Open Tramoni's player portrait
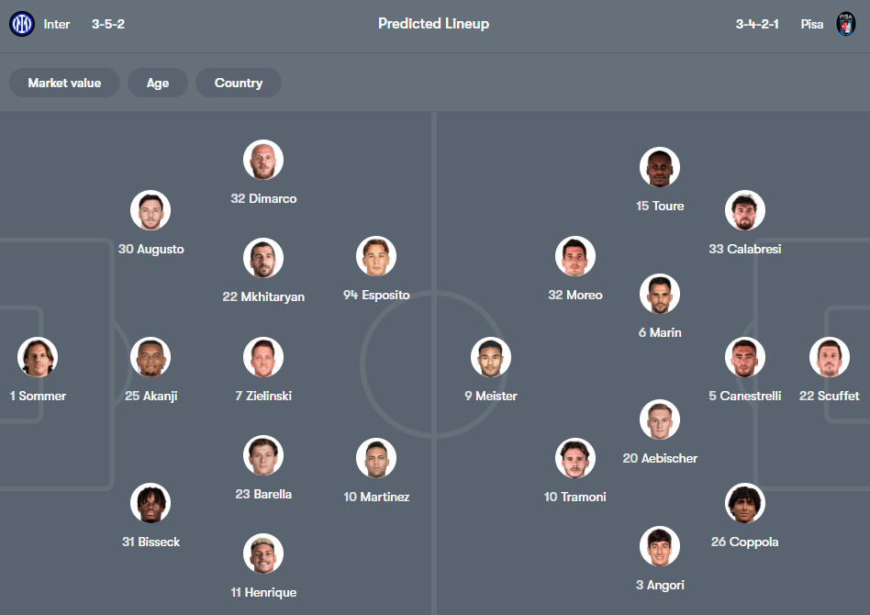 575,458
